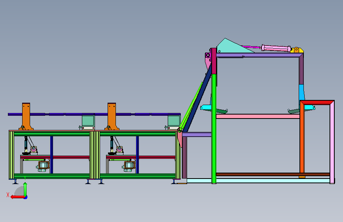The width and height of the screenshot is (343, 222).
Task: Click the red X axis arrow of triad
Action: (17, 197)
